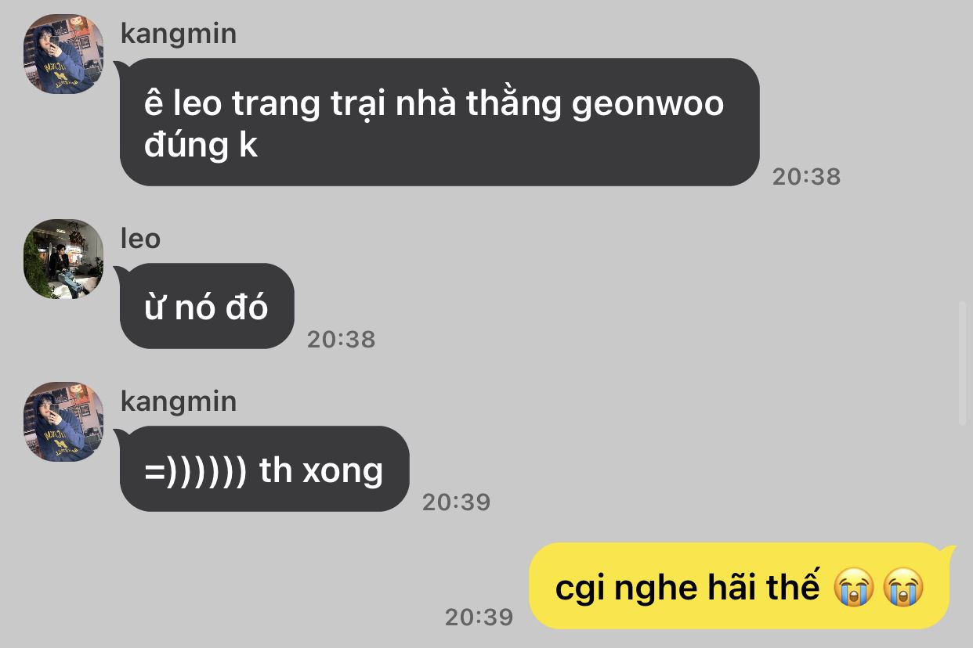Select the "=)))))) th xong" message bubble

click(264, 469)
